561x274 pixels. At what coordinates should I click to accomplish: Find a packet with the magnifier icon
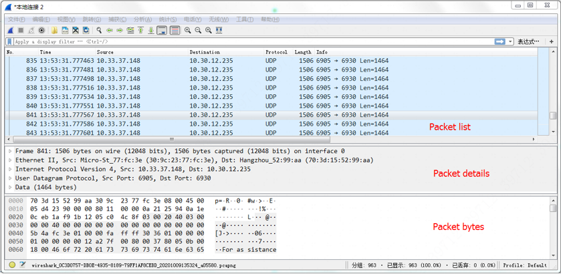pyautogui.click(x=99, y=30)
